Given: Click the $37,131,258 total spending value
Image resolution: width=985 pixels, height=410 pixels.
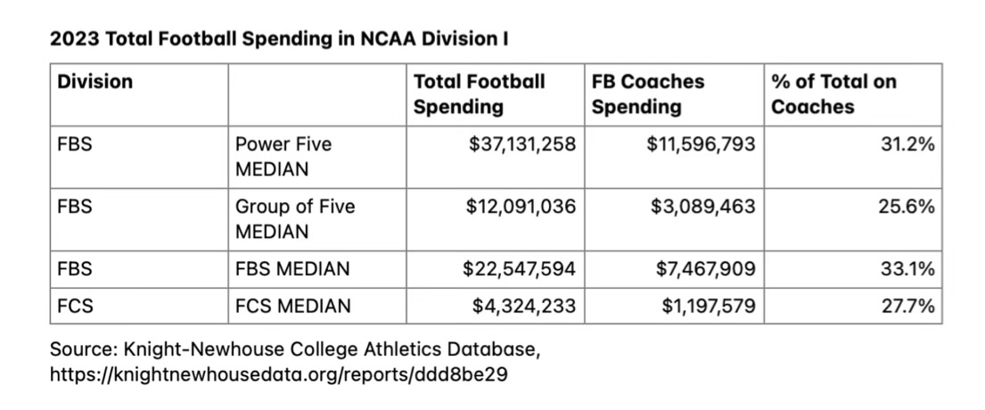Looking at the screenshot, I should click(522, 143).
